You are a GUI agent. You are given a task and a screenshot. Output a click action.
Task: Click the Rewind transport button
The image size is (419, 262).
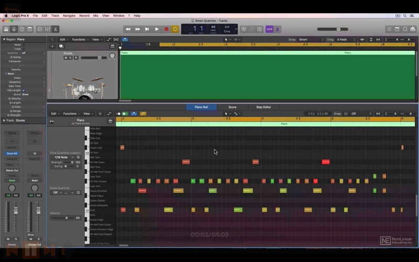128,29
